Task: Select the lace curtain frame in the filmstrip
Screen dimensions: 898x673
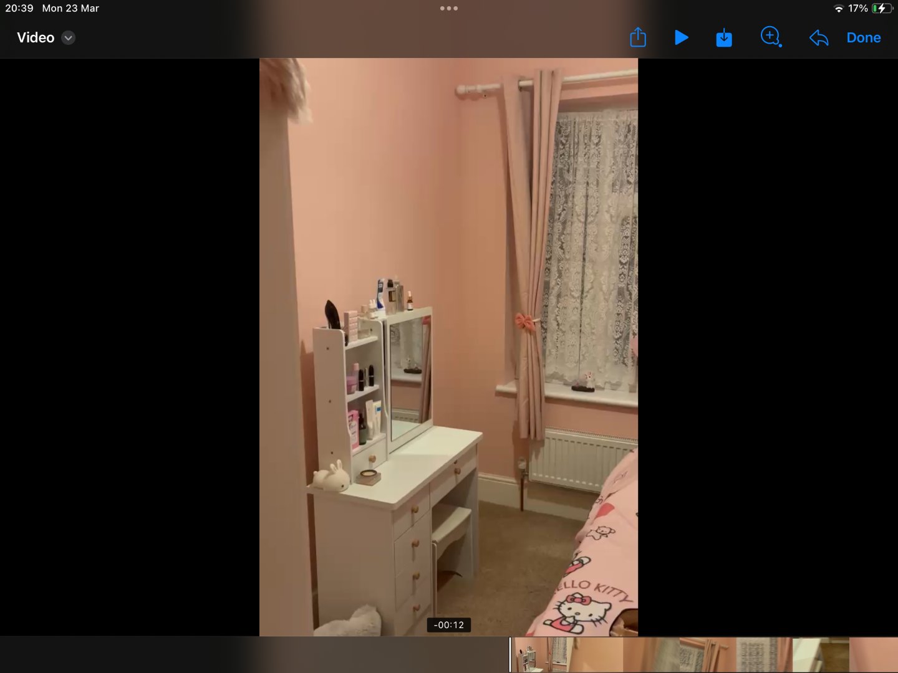Action: pyautogui.click(x=764, y=654)
